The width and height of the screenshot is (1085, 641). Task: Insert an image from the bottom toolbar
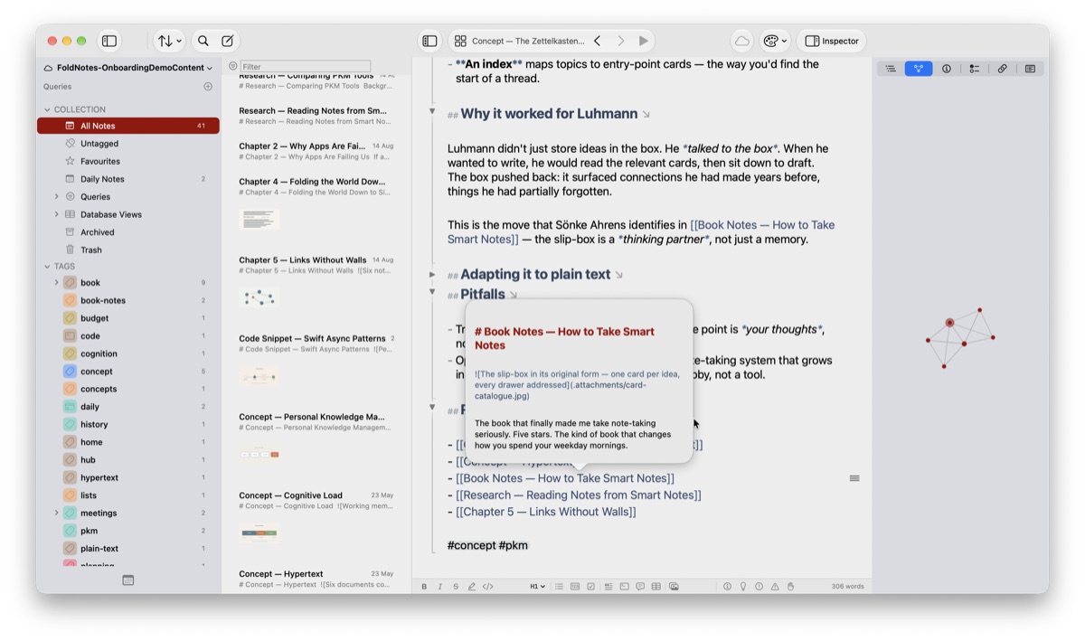click(674, 587)
